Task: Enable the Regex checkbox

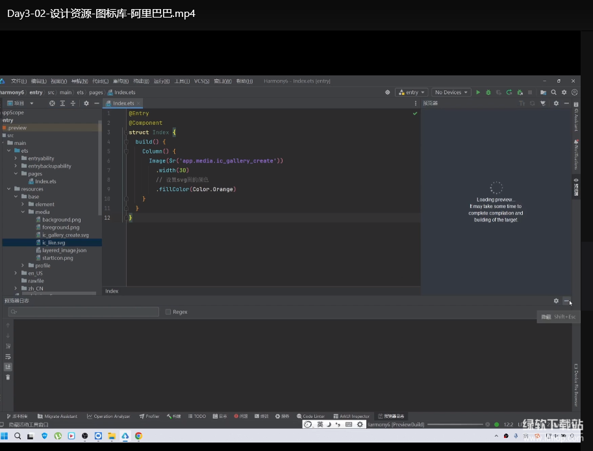Action: (x=168, y=312)
